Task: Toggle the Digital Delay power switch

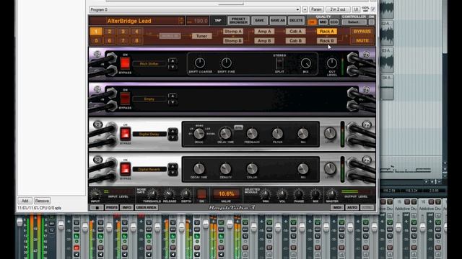Action: [125, 134]
